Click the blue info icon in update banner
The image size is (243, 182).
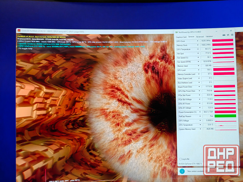click(x=182, y=171)
